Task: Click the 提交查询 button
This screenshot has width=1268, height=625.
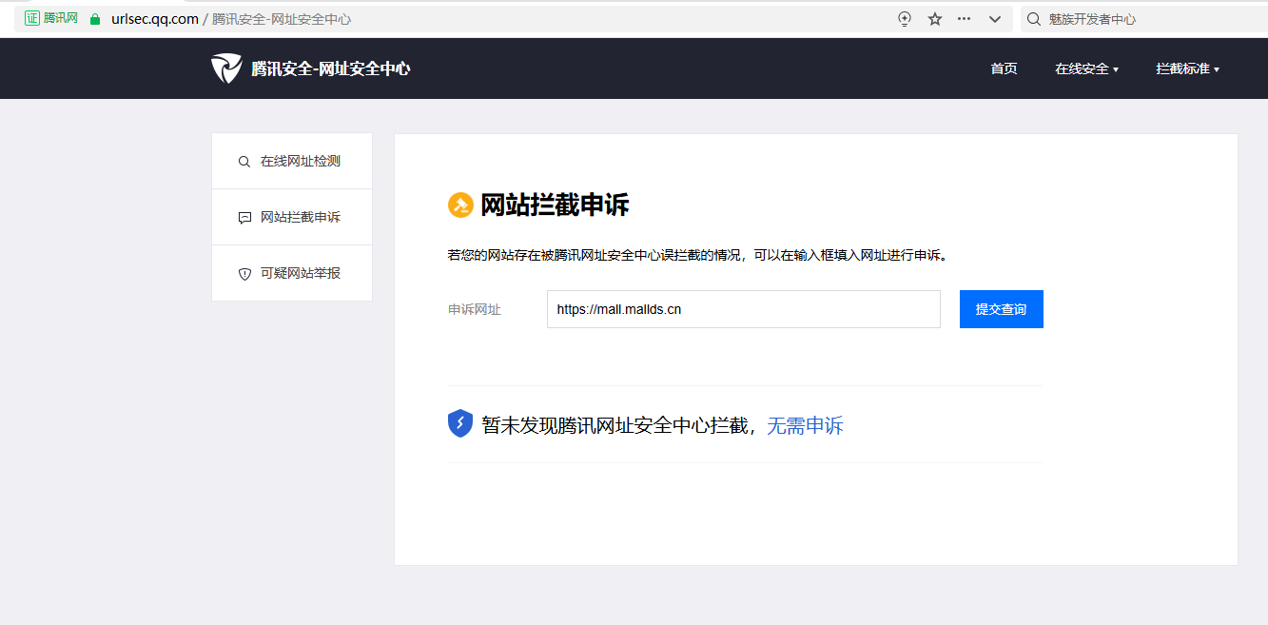Action: [1002, 309]
